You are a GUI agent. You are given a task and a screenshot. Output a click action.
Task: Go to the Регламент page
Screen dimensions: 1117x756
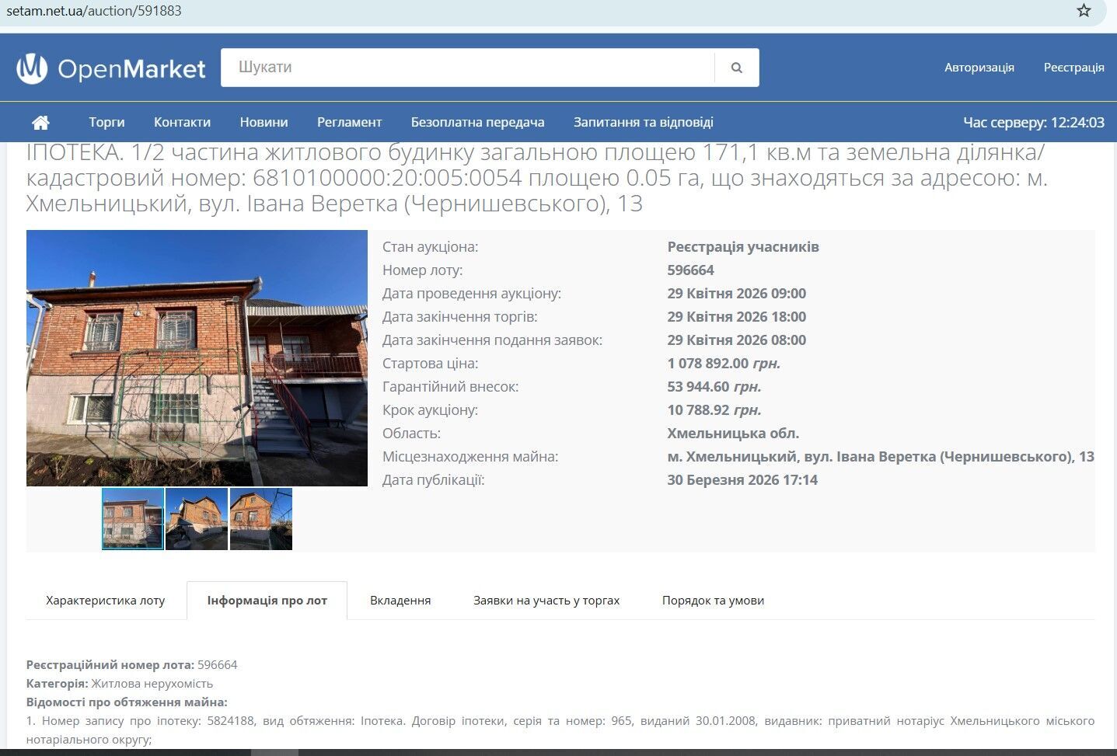click(349, 122)
